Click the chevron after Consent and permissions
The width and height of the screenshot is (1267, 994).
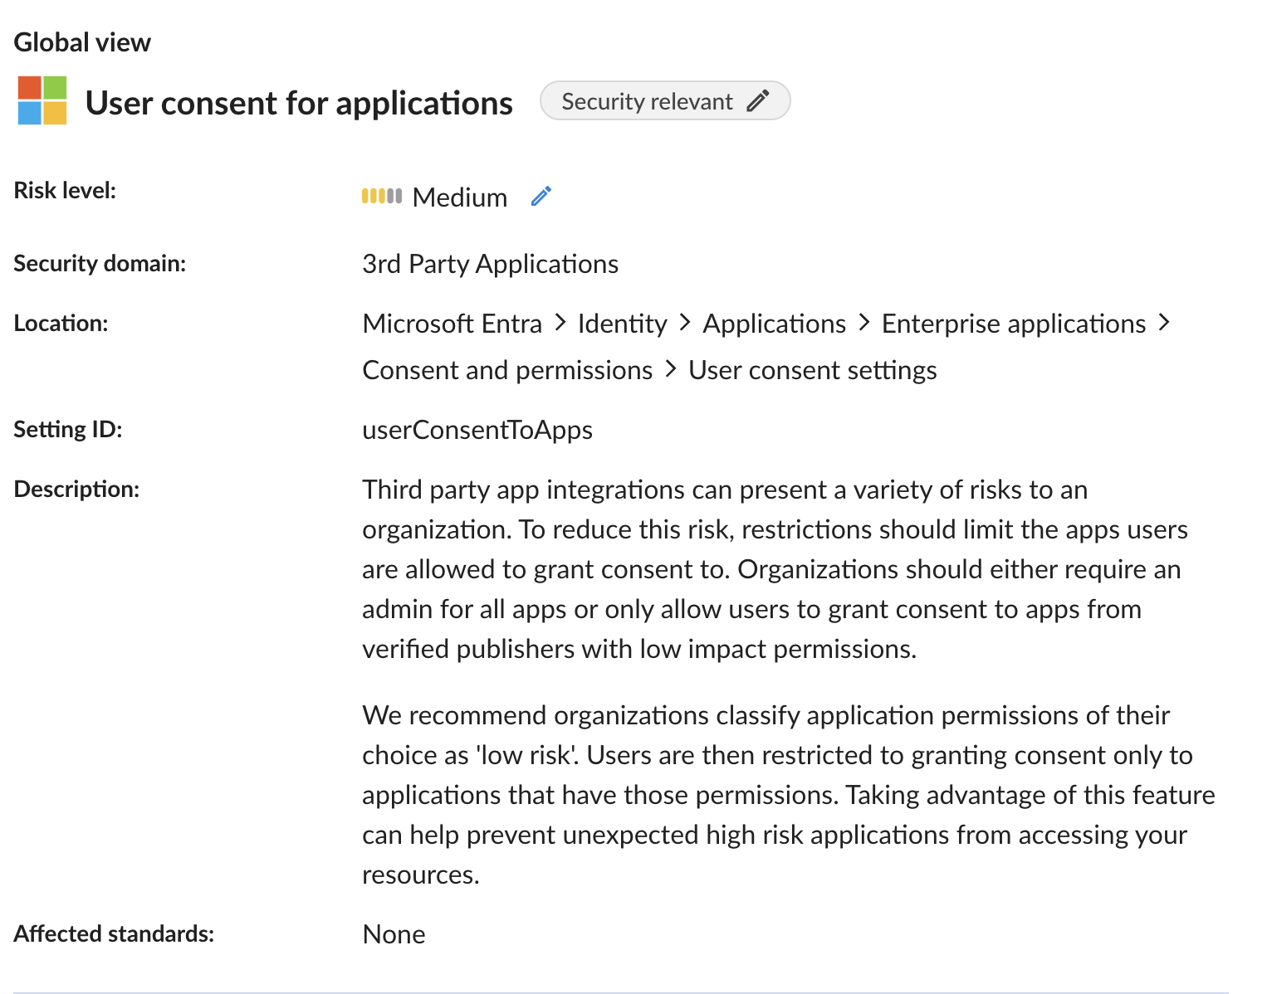click(671, 369)
